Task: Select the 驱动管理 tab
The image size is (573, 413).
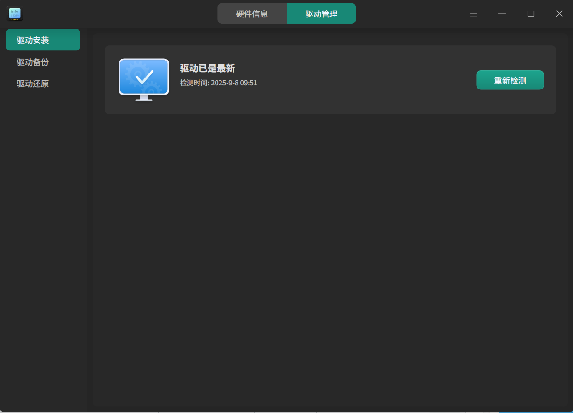Action: [x=321, y=14]
